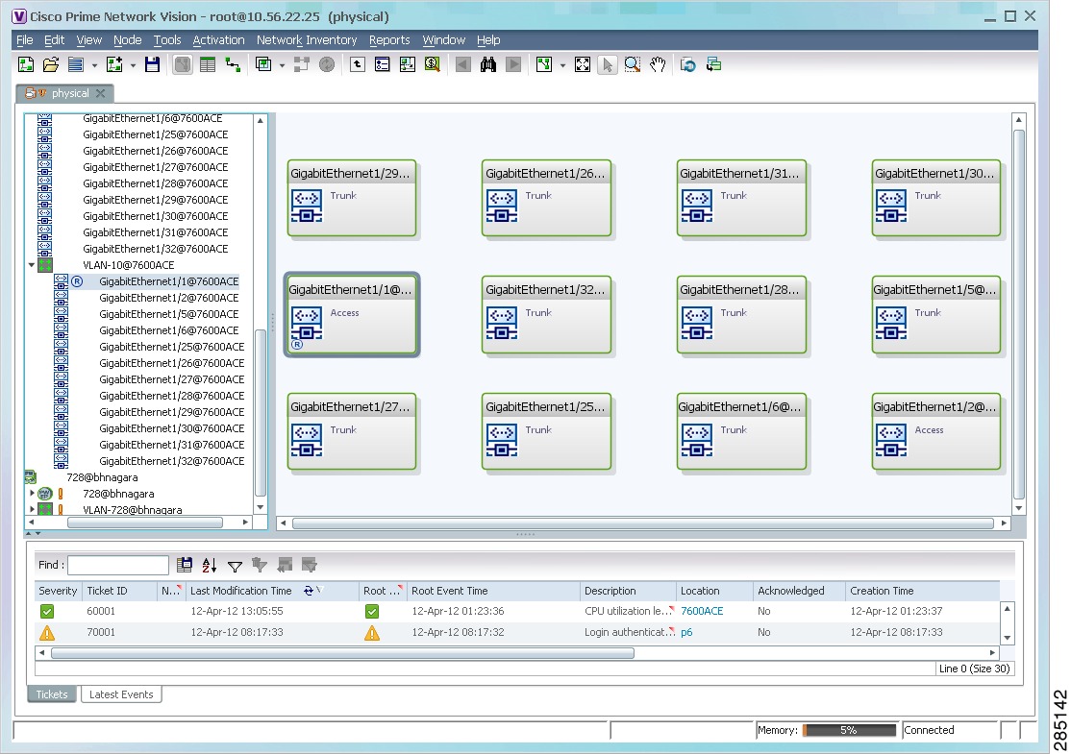Open the dropdown arrow beside add to map
1071x754 pixels.
(x=134, y=65)
